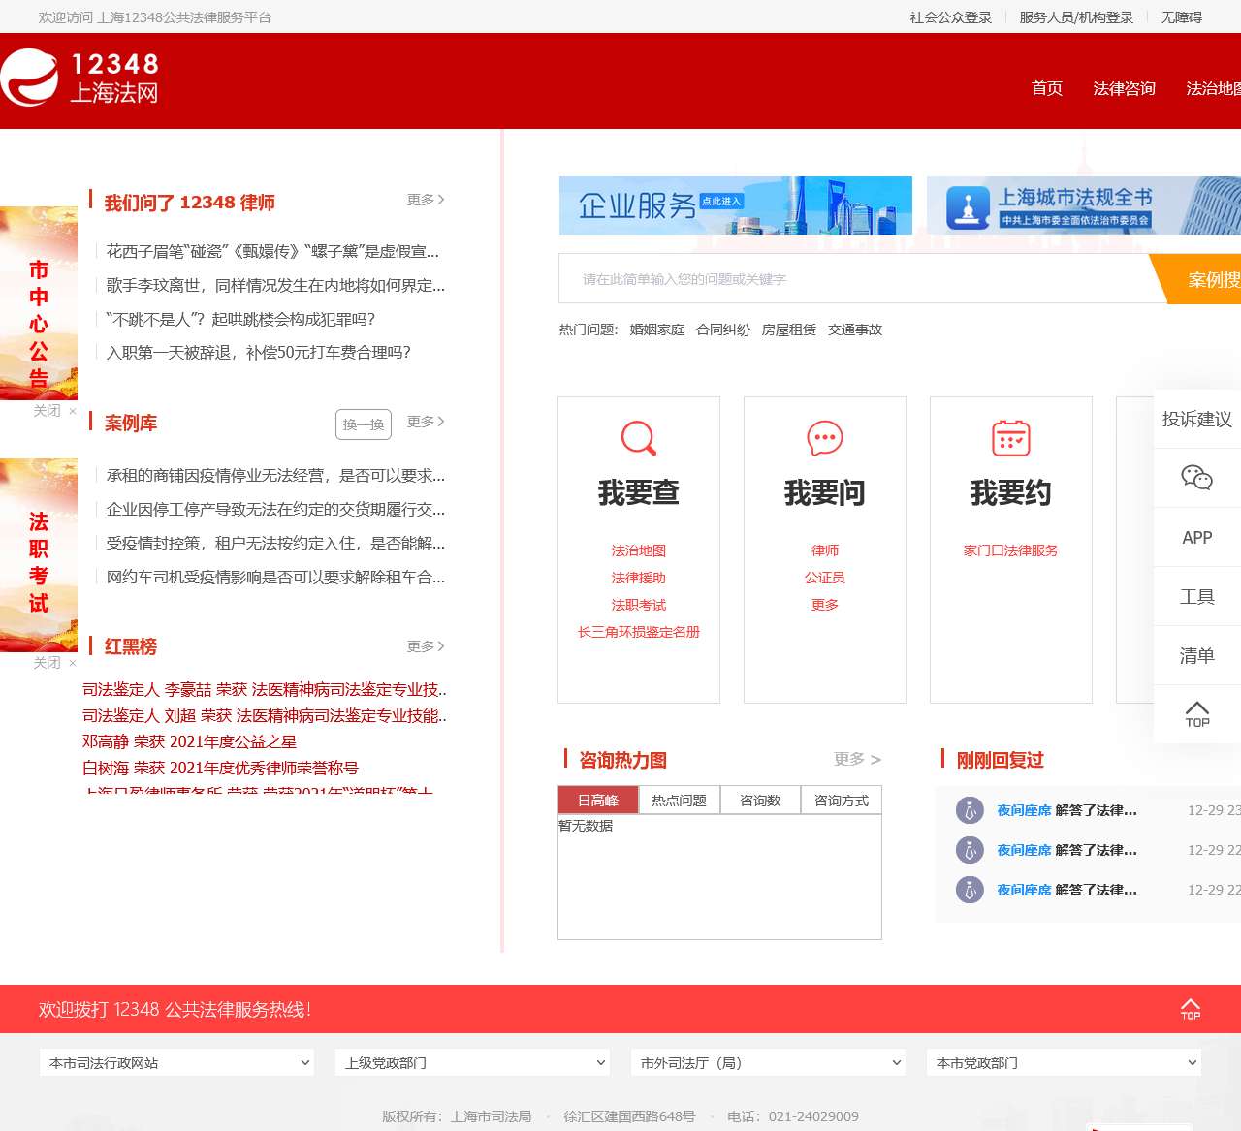Expand 更多 for 我们问了12348律师
Screen dimensions: 1241x1131
point(426,200)
